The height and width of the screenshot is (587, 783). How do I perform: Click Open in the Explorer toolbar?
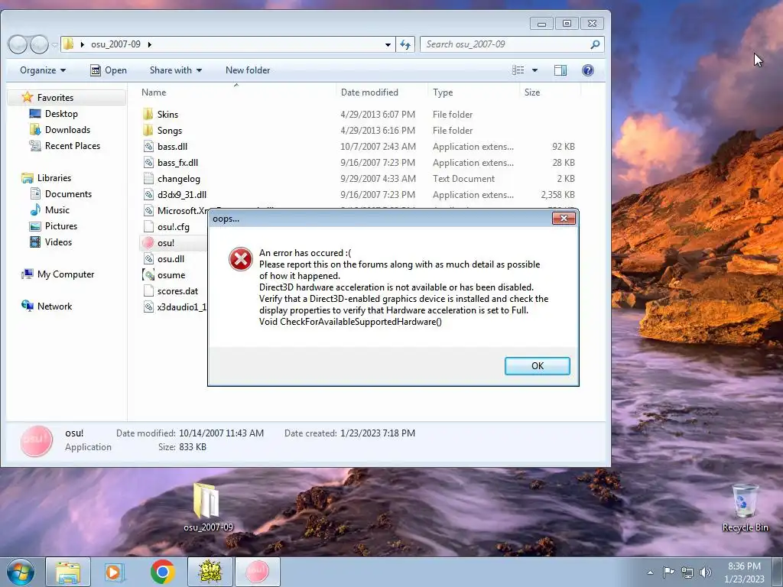pyautogui.click(x=109, y=70)
